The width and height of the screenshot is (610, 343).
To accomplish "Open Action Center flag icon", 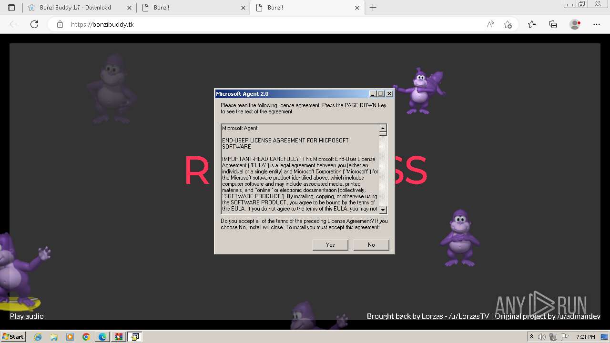I will pos(564,337).
